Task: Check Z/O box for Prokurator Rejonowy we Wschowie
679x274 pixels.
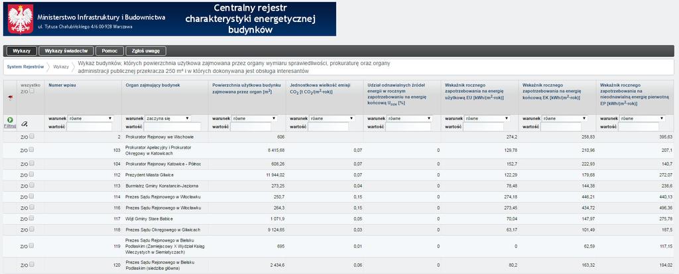Action: tap(32, 137)
